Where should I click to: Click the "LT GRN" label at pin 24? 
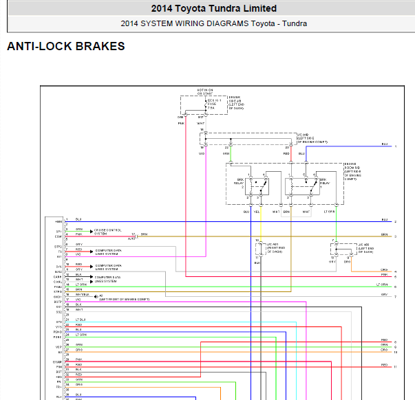81,335
